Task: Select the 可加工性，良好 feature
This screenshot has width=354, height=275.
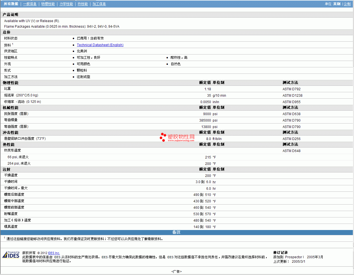Action: click(x=88, y=58)
